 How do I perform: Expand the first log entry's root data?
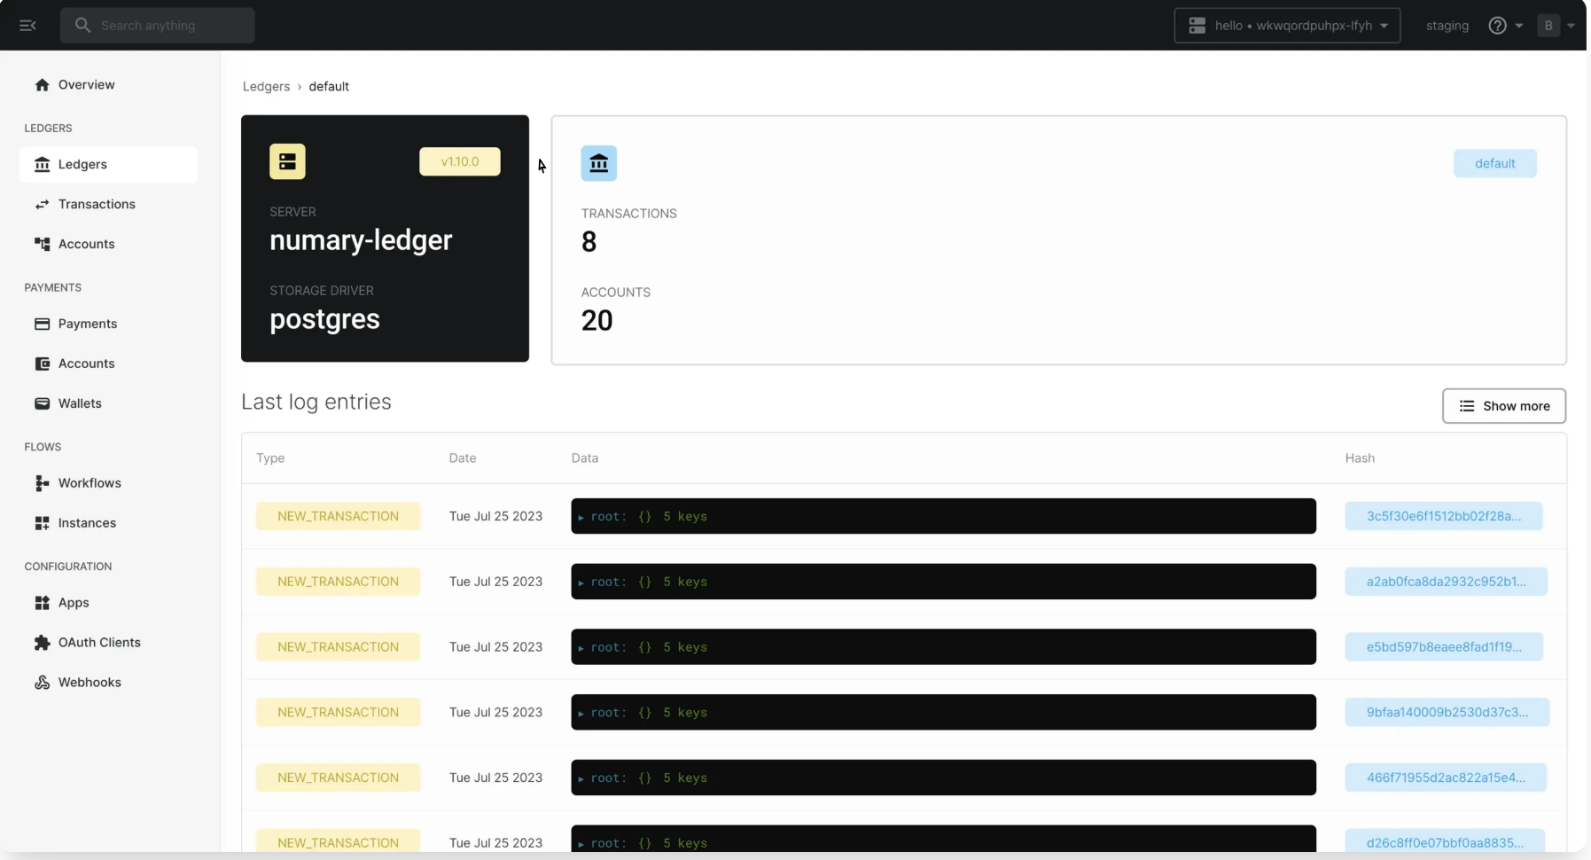click(581, 517)
